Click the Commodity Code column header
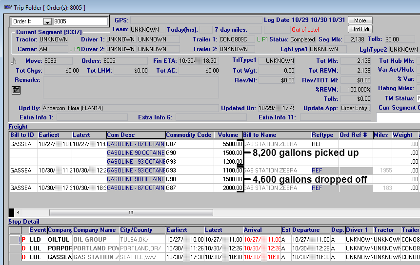 point(189,135)
